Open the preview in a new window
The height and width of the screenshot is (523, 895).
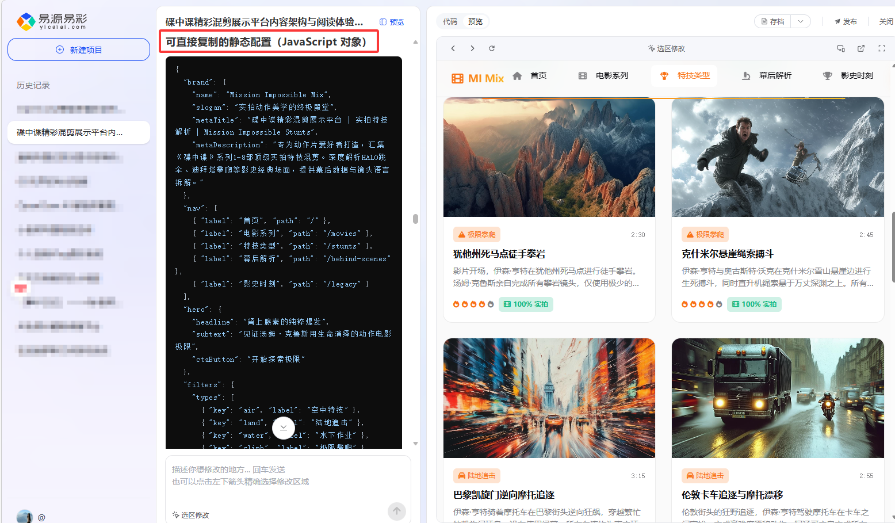pyautogui.click(x=861, y=48)
